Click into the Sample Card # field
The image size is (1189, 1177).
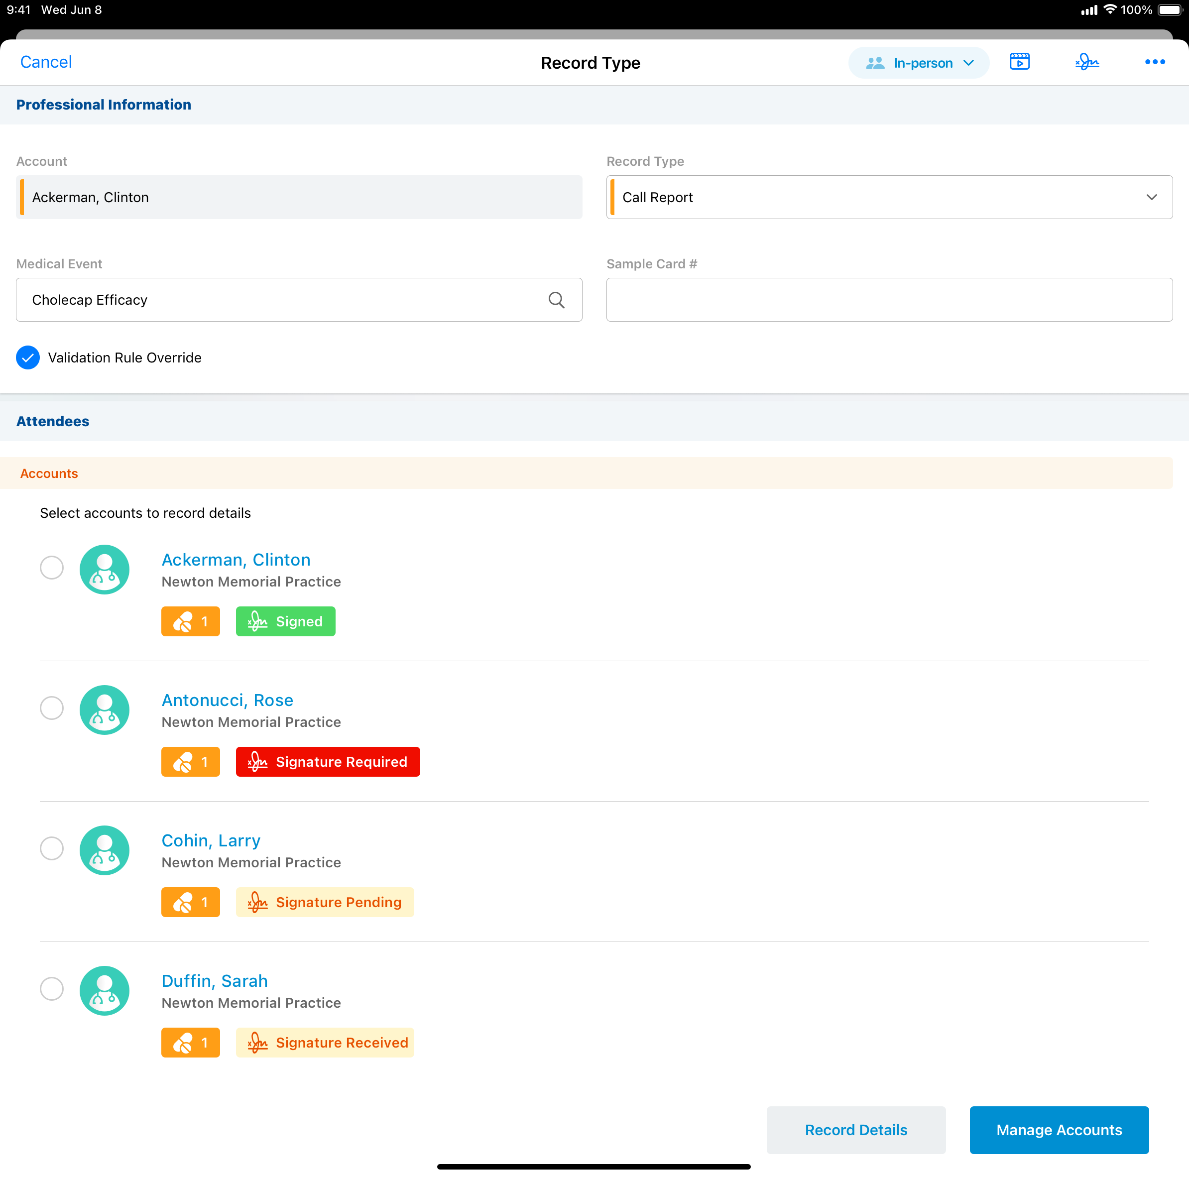pyautogui.click(x=889, y=300)
